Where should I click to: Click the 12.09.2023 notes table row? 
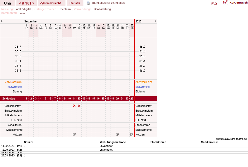coord(124,150)
